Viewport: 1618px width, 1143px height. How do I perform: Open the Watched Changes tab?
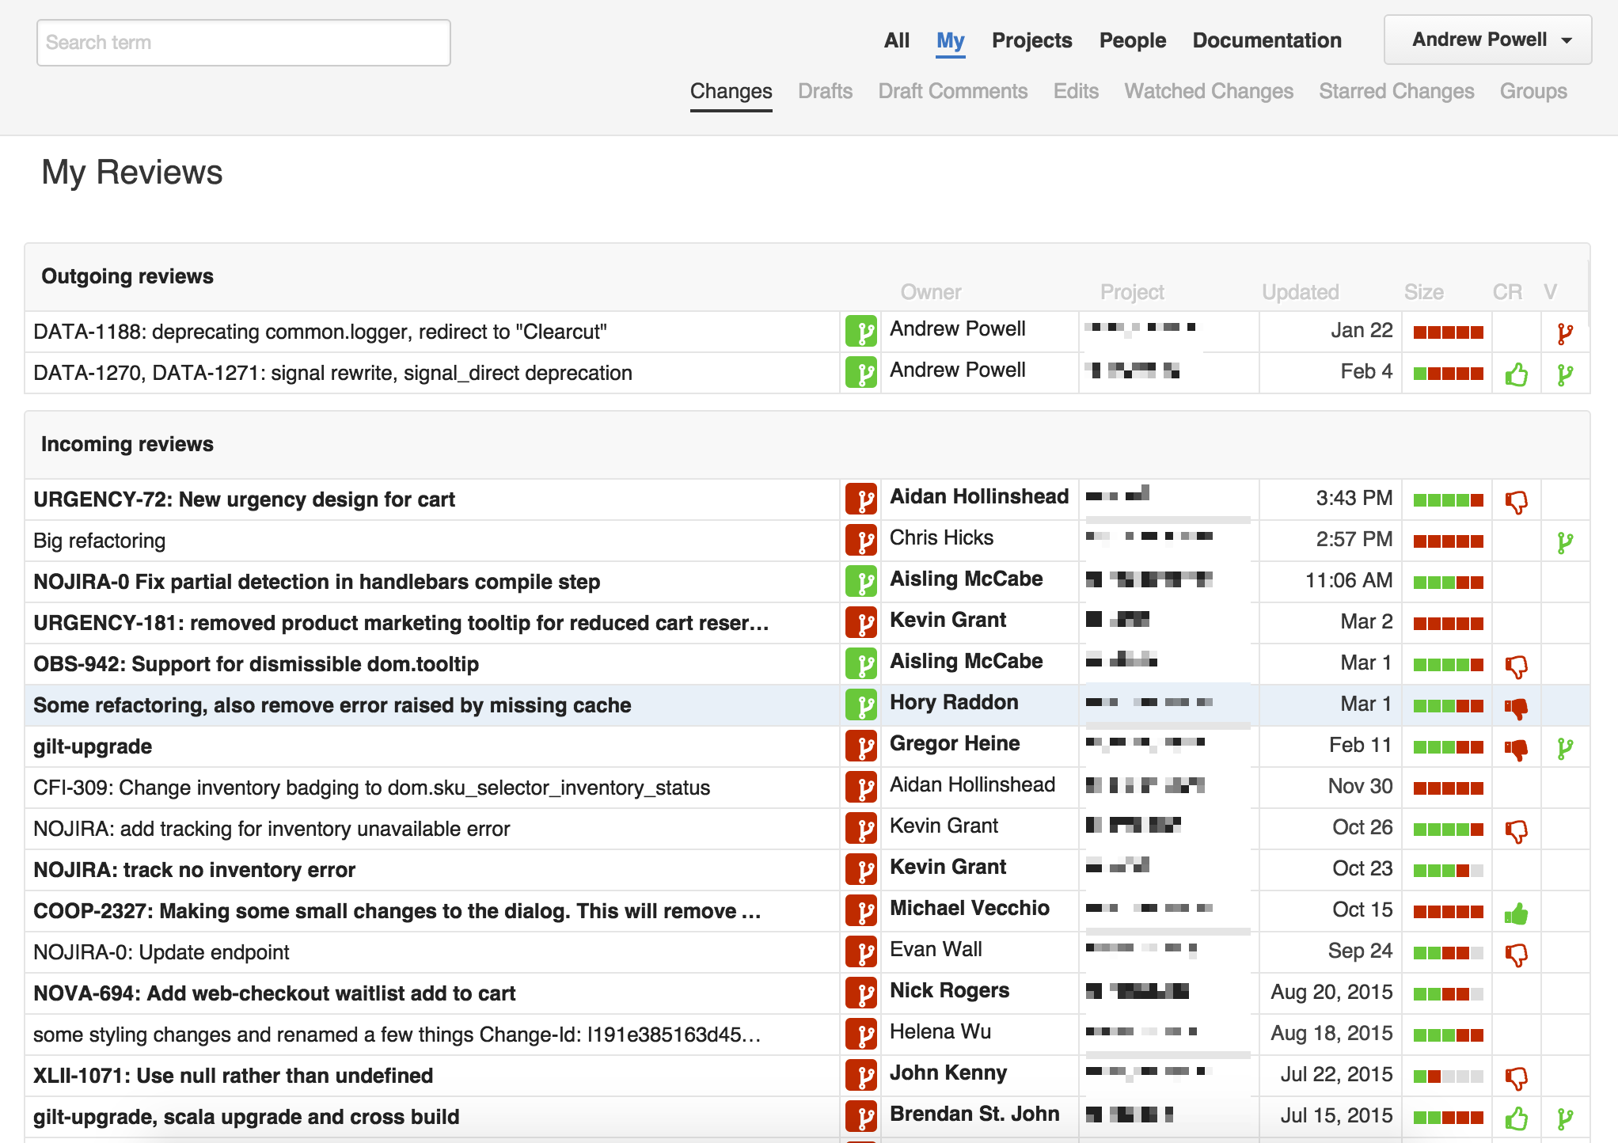point(1208,91)
